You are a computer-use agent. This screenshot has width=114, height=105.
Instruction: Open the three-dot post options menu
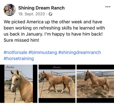[108, 7]
